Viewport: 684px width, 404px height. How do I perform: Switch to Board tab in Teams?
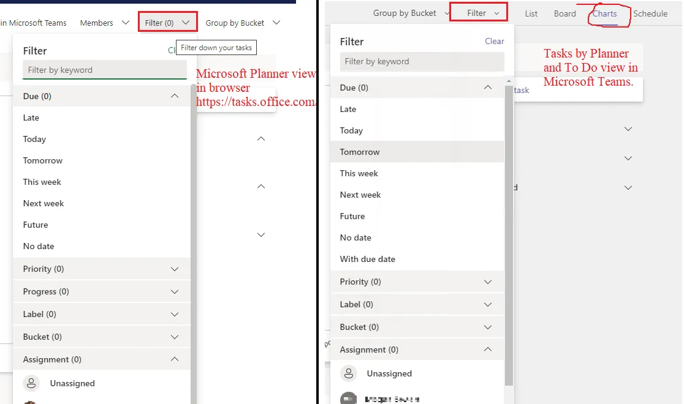click(565, 13)
